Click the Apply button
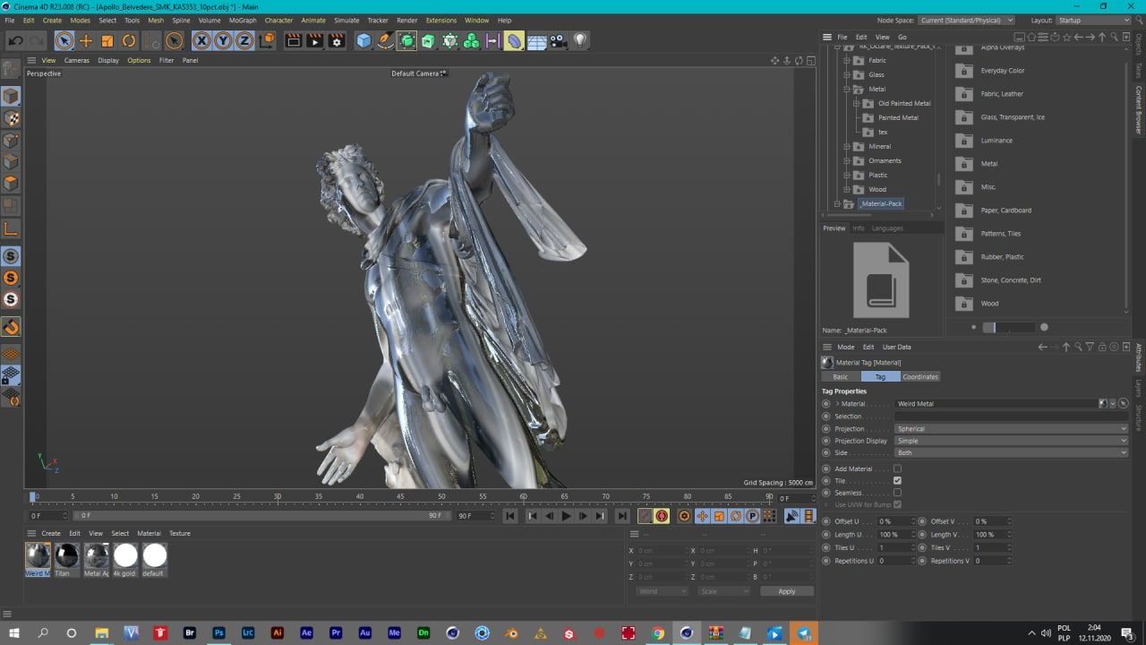The height and width of the screenshot is (645, 1146). [x=787, y=591]
